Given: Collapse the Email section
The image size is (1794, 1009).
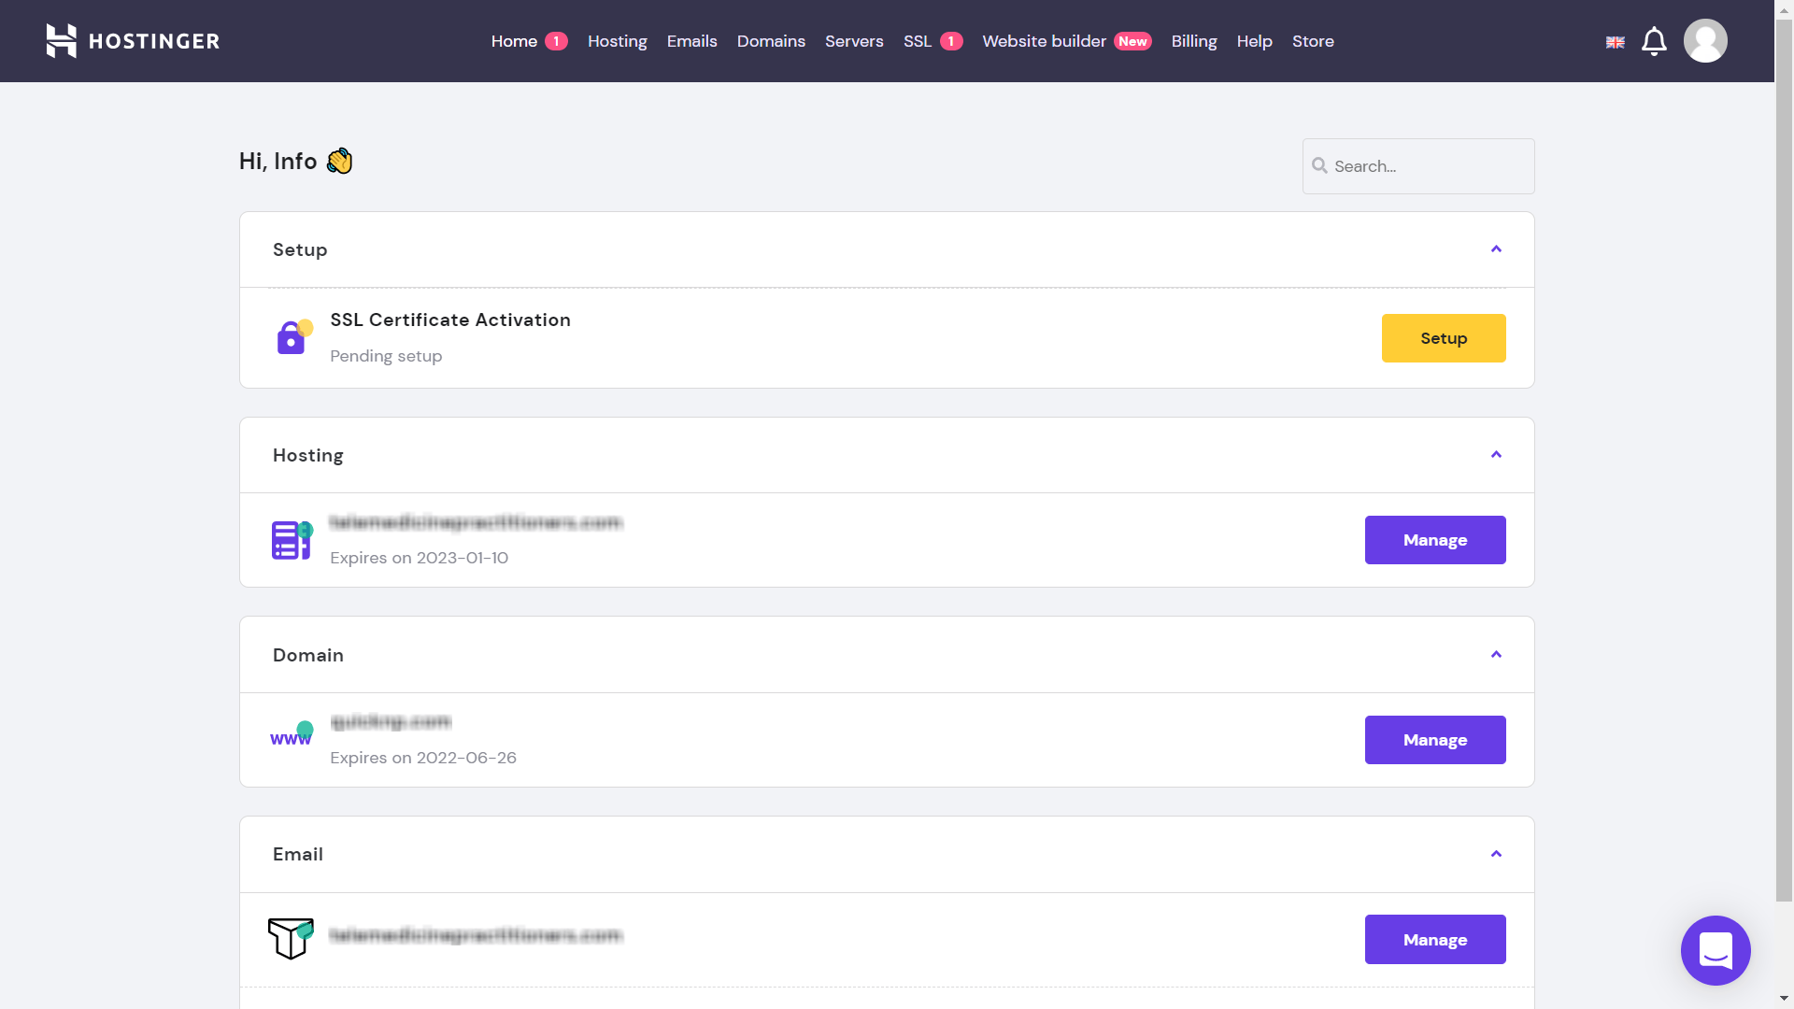Looking at the screenshot, I should click(x=1496, y=854).
